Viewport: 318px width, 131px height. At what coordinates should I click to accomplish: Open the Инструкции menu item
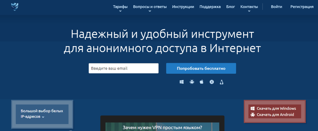coord(183,7)
